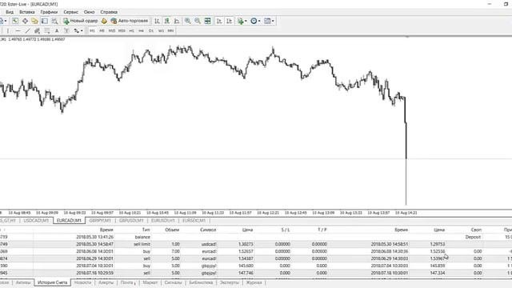Switch chart to line chart

click(x=177, y=21)
